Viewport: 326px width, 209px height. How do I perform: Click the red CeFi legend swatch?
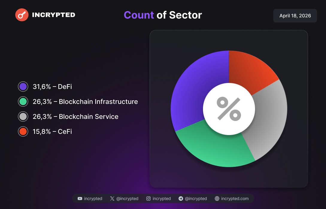click(23, 131)
